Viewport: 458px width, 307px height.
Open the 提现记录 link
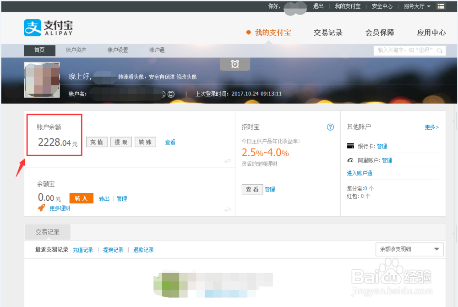[x=113, y=250]
